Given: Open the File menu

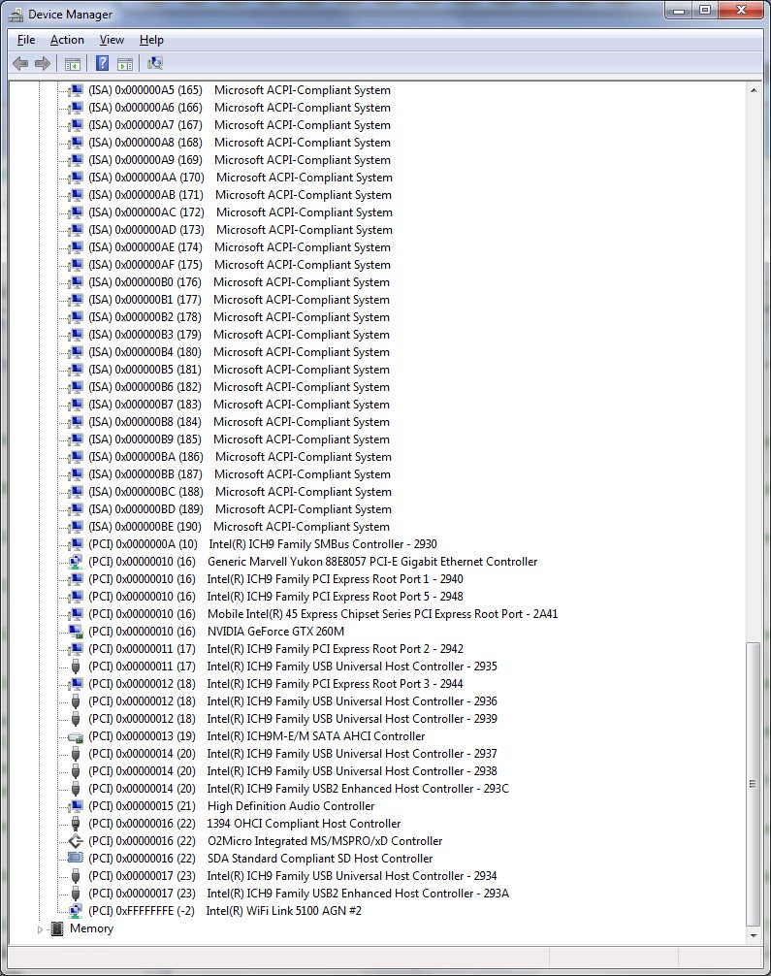Looking at the screenshot, I should click(x=26, y=40).
